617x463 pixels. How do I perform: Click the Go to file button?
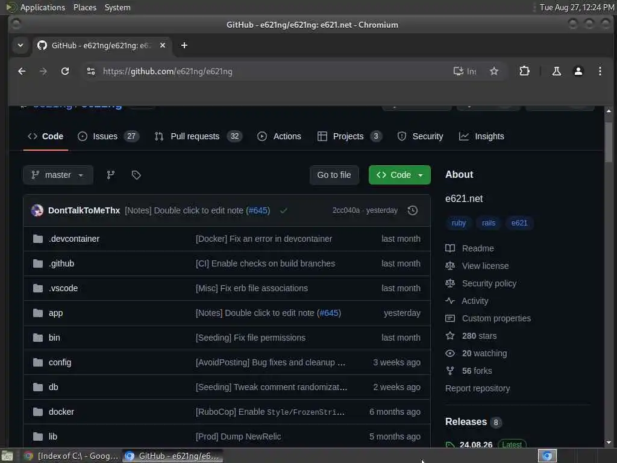(334, 175)
